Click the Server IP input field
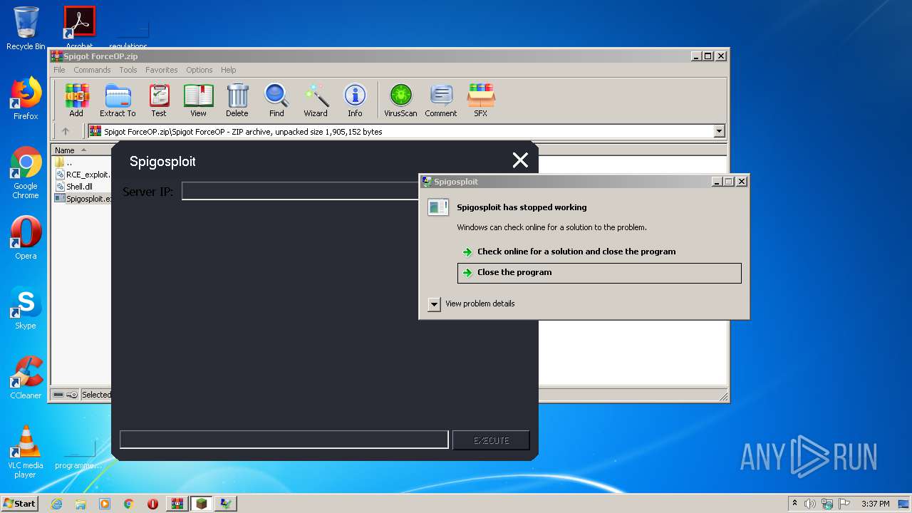This screenshot has height=513, width=912. [x=301, y=191]
